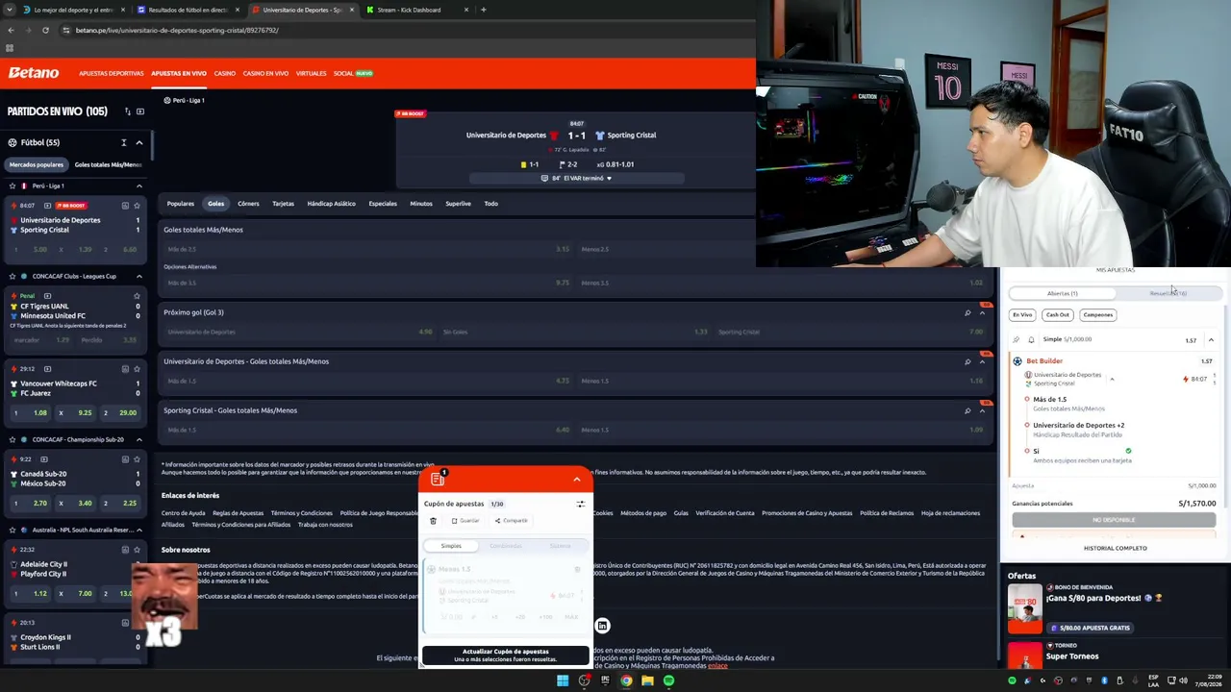Click the LinkedIn icon in footer
Image resolution: width=1231 pixels, height=692 pixels.
602,626
